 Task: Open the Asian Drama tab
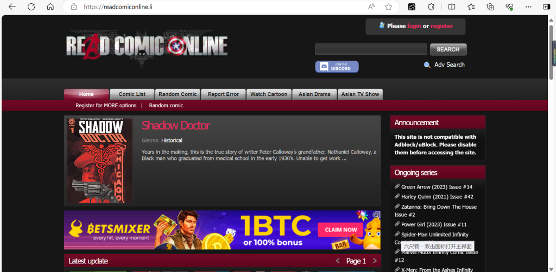click(314, 94)
